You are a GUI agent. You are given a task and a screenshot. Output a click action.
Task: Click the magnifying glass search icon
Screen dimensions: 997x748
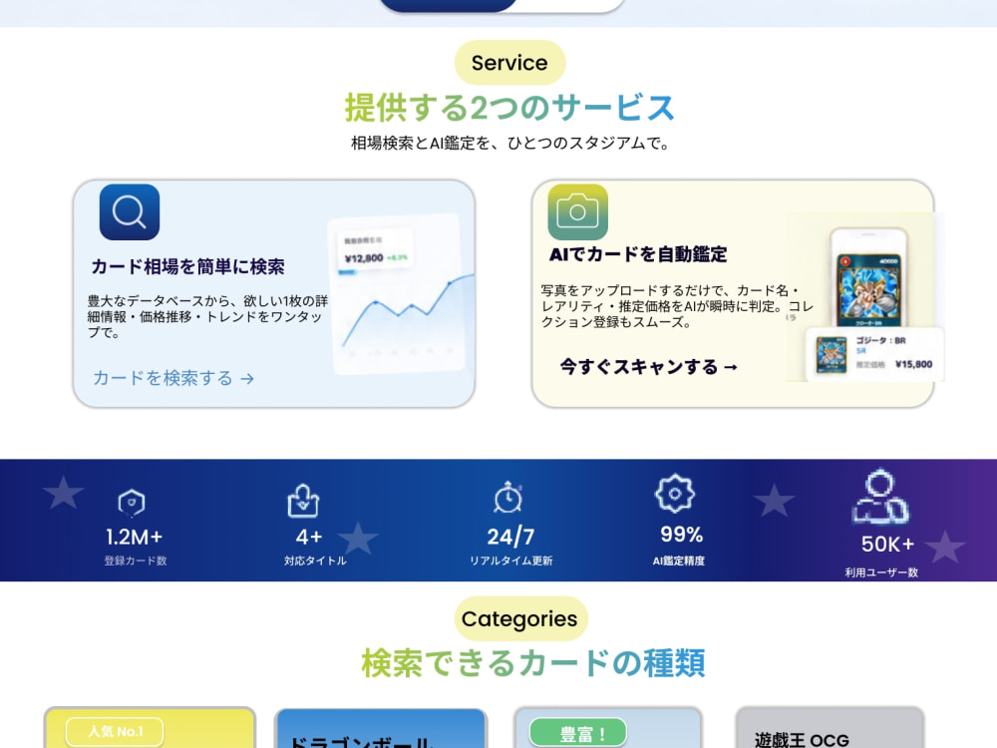pos(130,211)
